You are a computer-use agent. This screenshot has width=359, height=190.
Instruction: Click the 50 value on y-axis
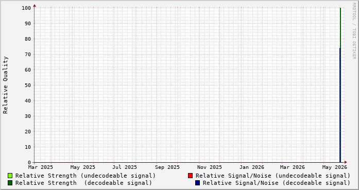coord(28,85)
